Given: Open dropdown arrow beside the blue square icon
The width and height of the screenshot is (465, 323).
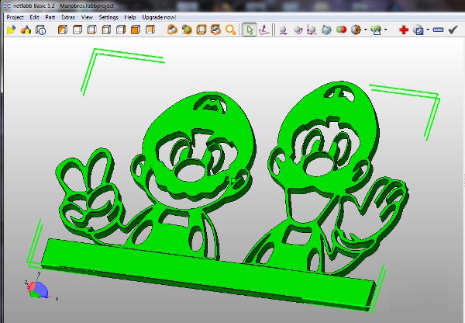Looking at the screenshot, I should (x=427, y=30).
